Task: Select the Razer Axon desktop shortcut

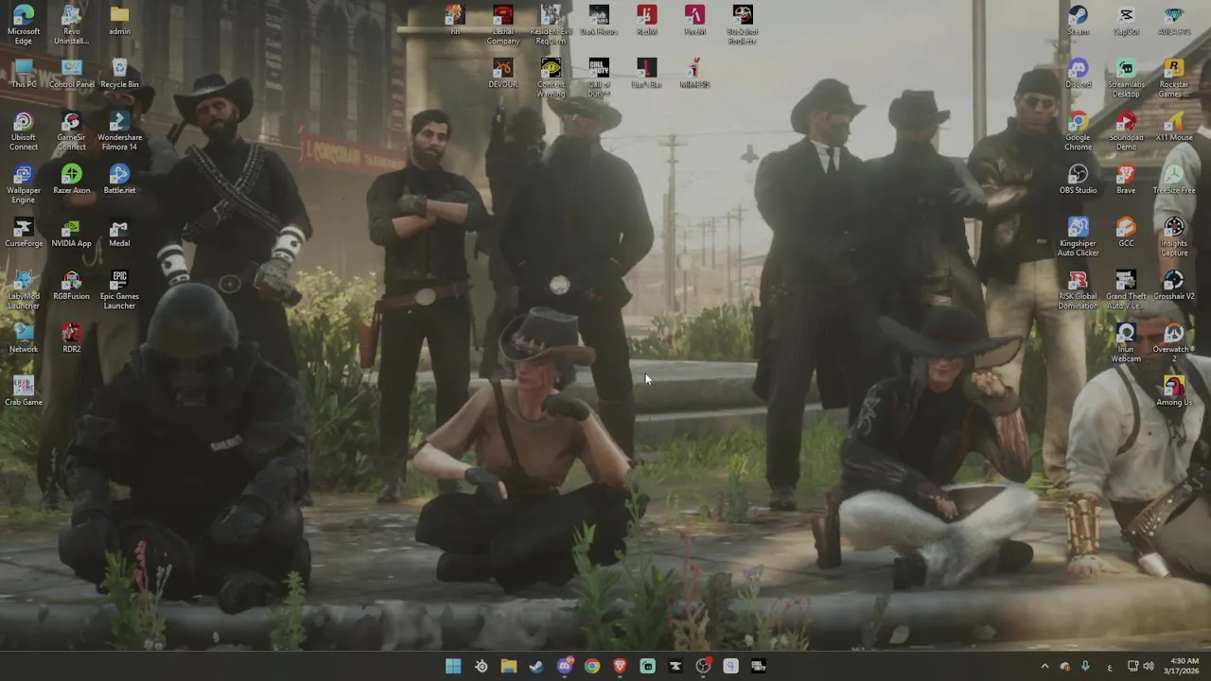Action: click(x=71, y=180)
